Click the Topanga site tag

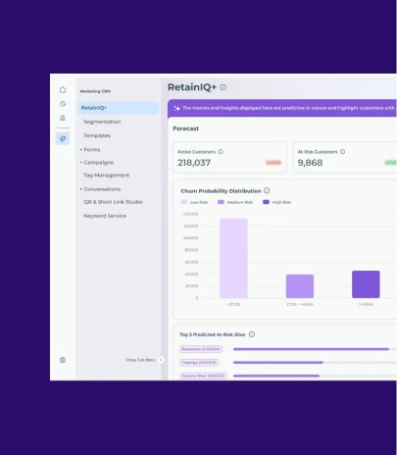click(199, 363)
